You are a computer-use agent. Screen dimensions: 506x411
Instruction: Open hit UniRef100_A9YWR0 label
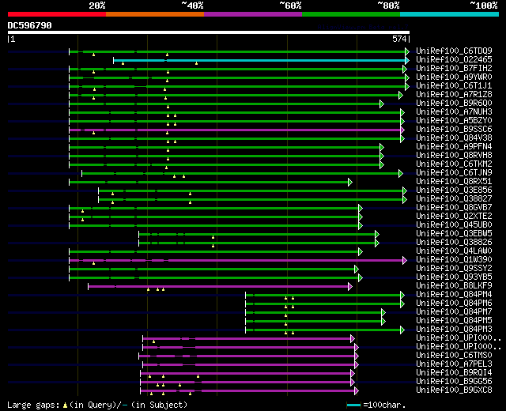(454, 77)
